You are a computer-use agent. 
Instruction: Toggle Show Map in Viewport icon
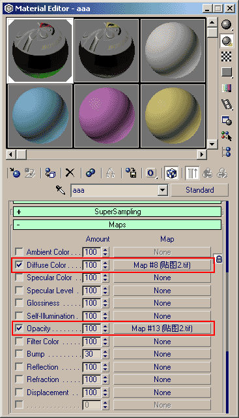pyautogui.click(x=171, y=173)
